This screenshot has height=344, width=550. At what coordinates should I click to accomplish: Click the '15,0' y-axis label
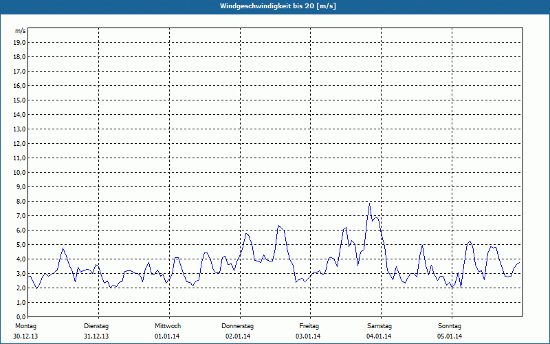tap(20, 100)
